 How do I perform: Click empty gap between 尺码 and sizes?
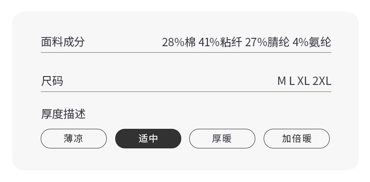pos(170,81)
